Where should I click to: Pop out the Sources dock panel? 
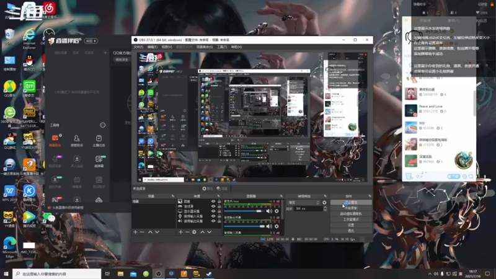[x=218, y=196]
